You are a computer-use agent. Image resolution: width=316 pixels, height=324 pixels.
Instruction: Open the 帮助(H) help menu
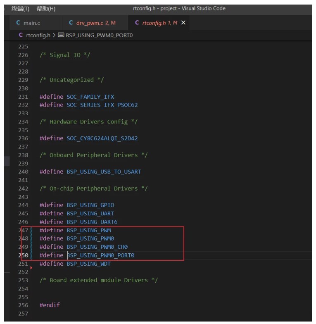point(46,9)
